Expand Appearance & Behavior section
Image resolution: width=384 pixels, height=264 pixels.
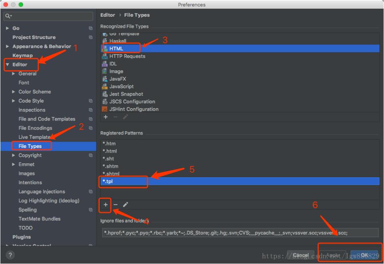coord(7,47)
